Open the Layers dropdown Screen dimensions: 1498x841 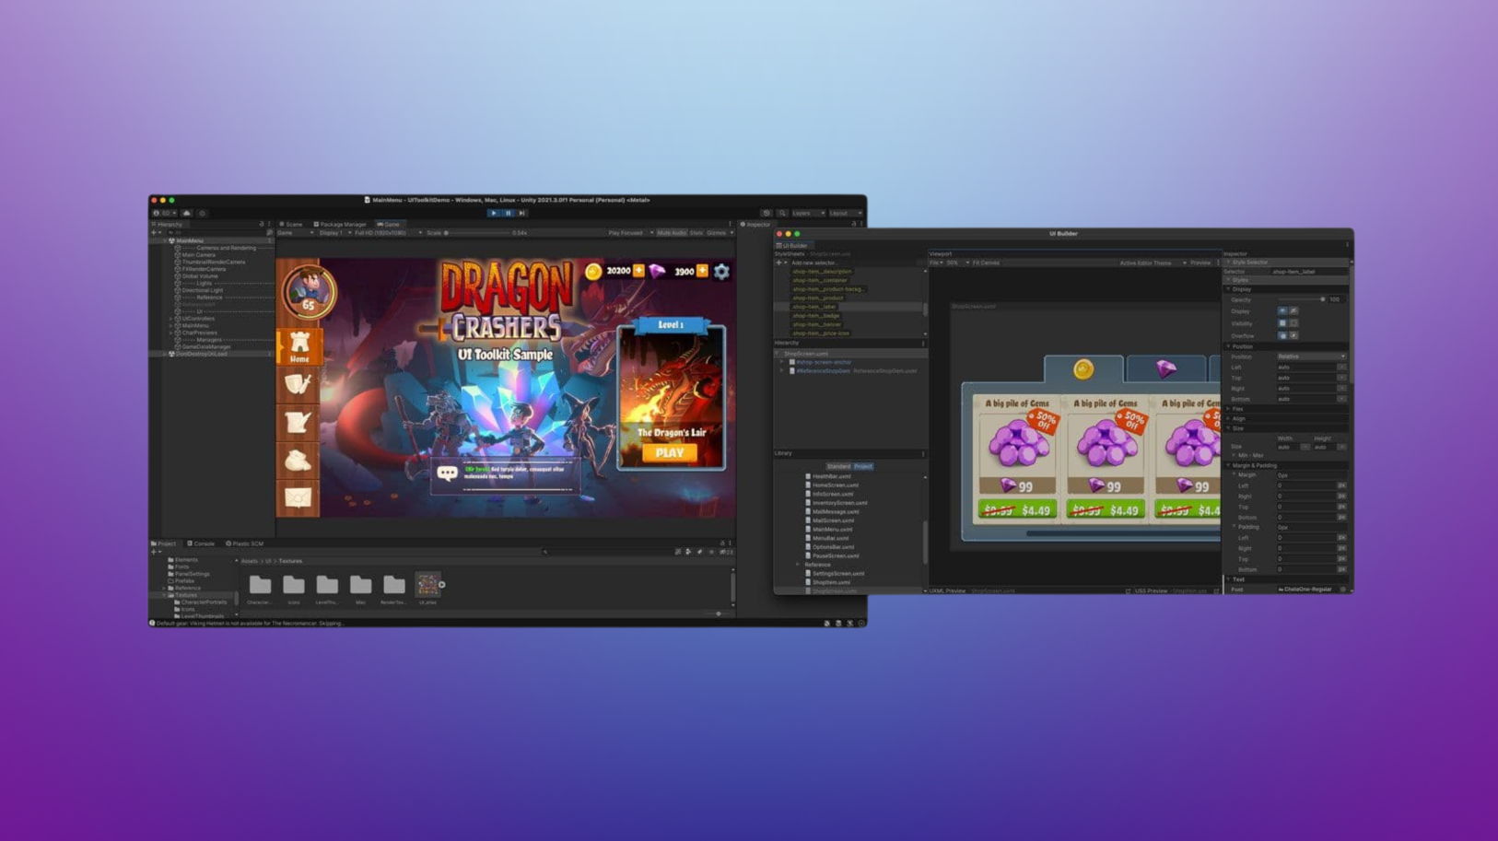(807, 213)
